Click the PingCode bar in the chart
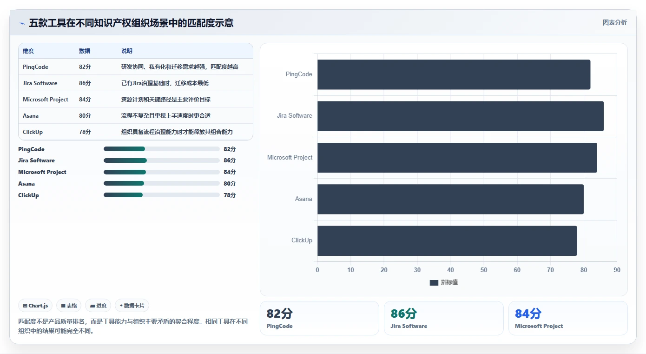Screen dimensions: 646x354 [x=454, y=74]
